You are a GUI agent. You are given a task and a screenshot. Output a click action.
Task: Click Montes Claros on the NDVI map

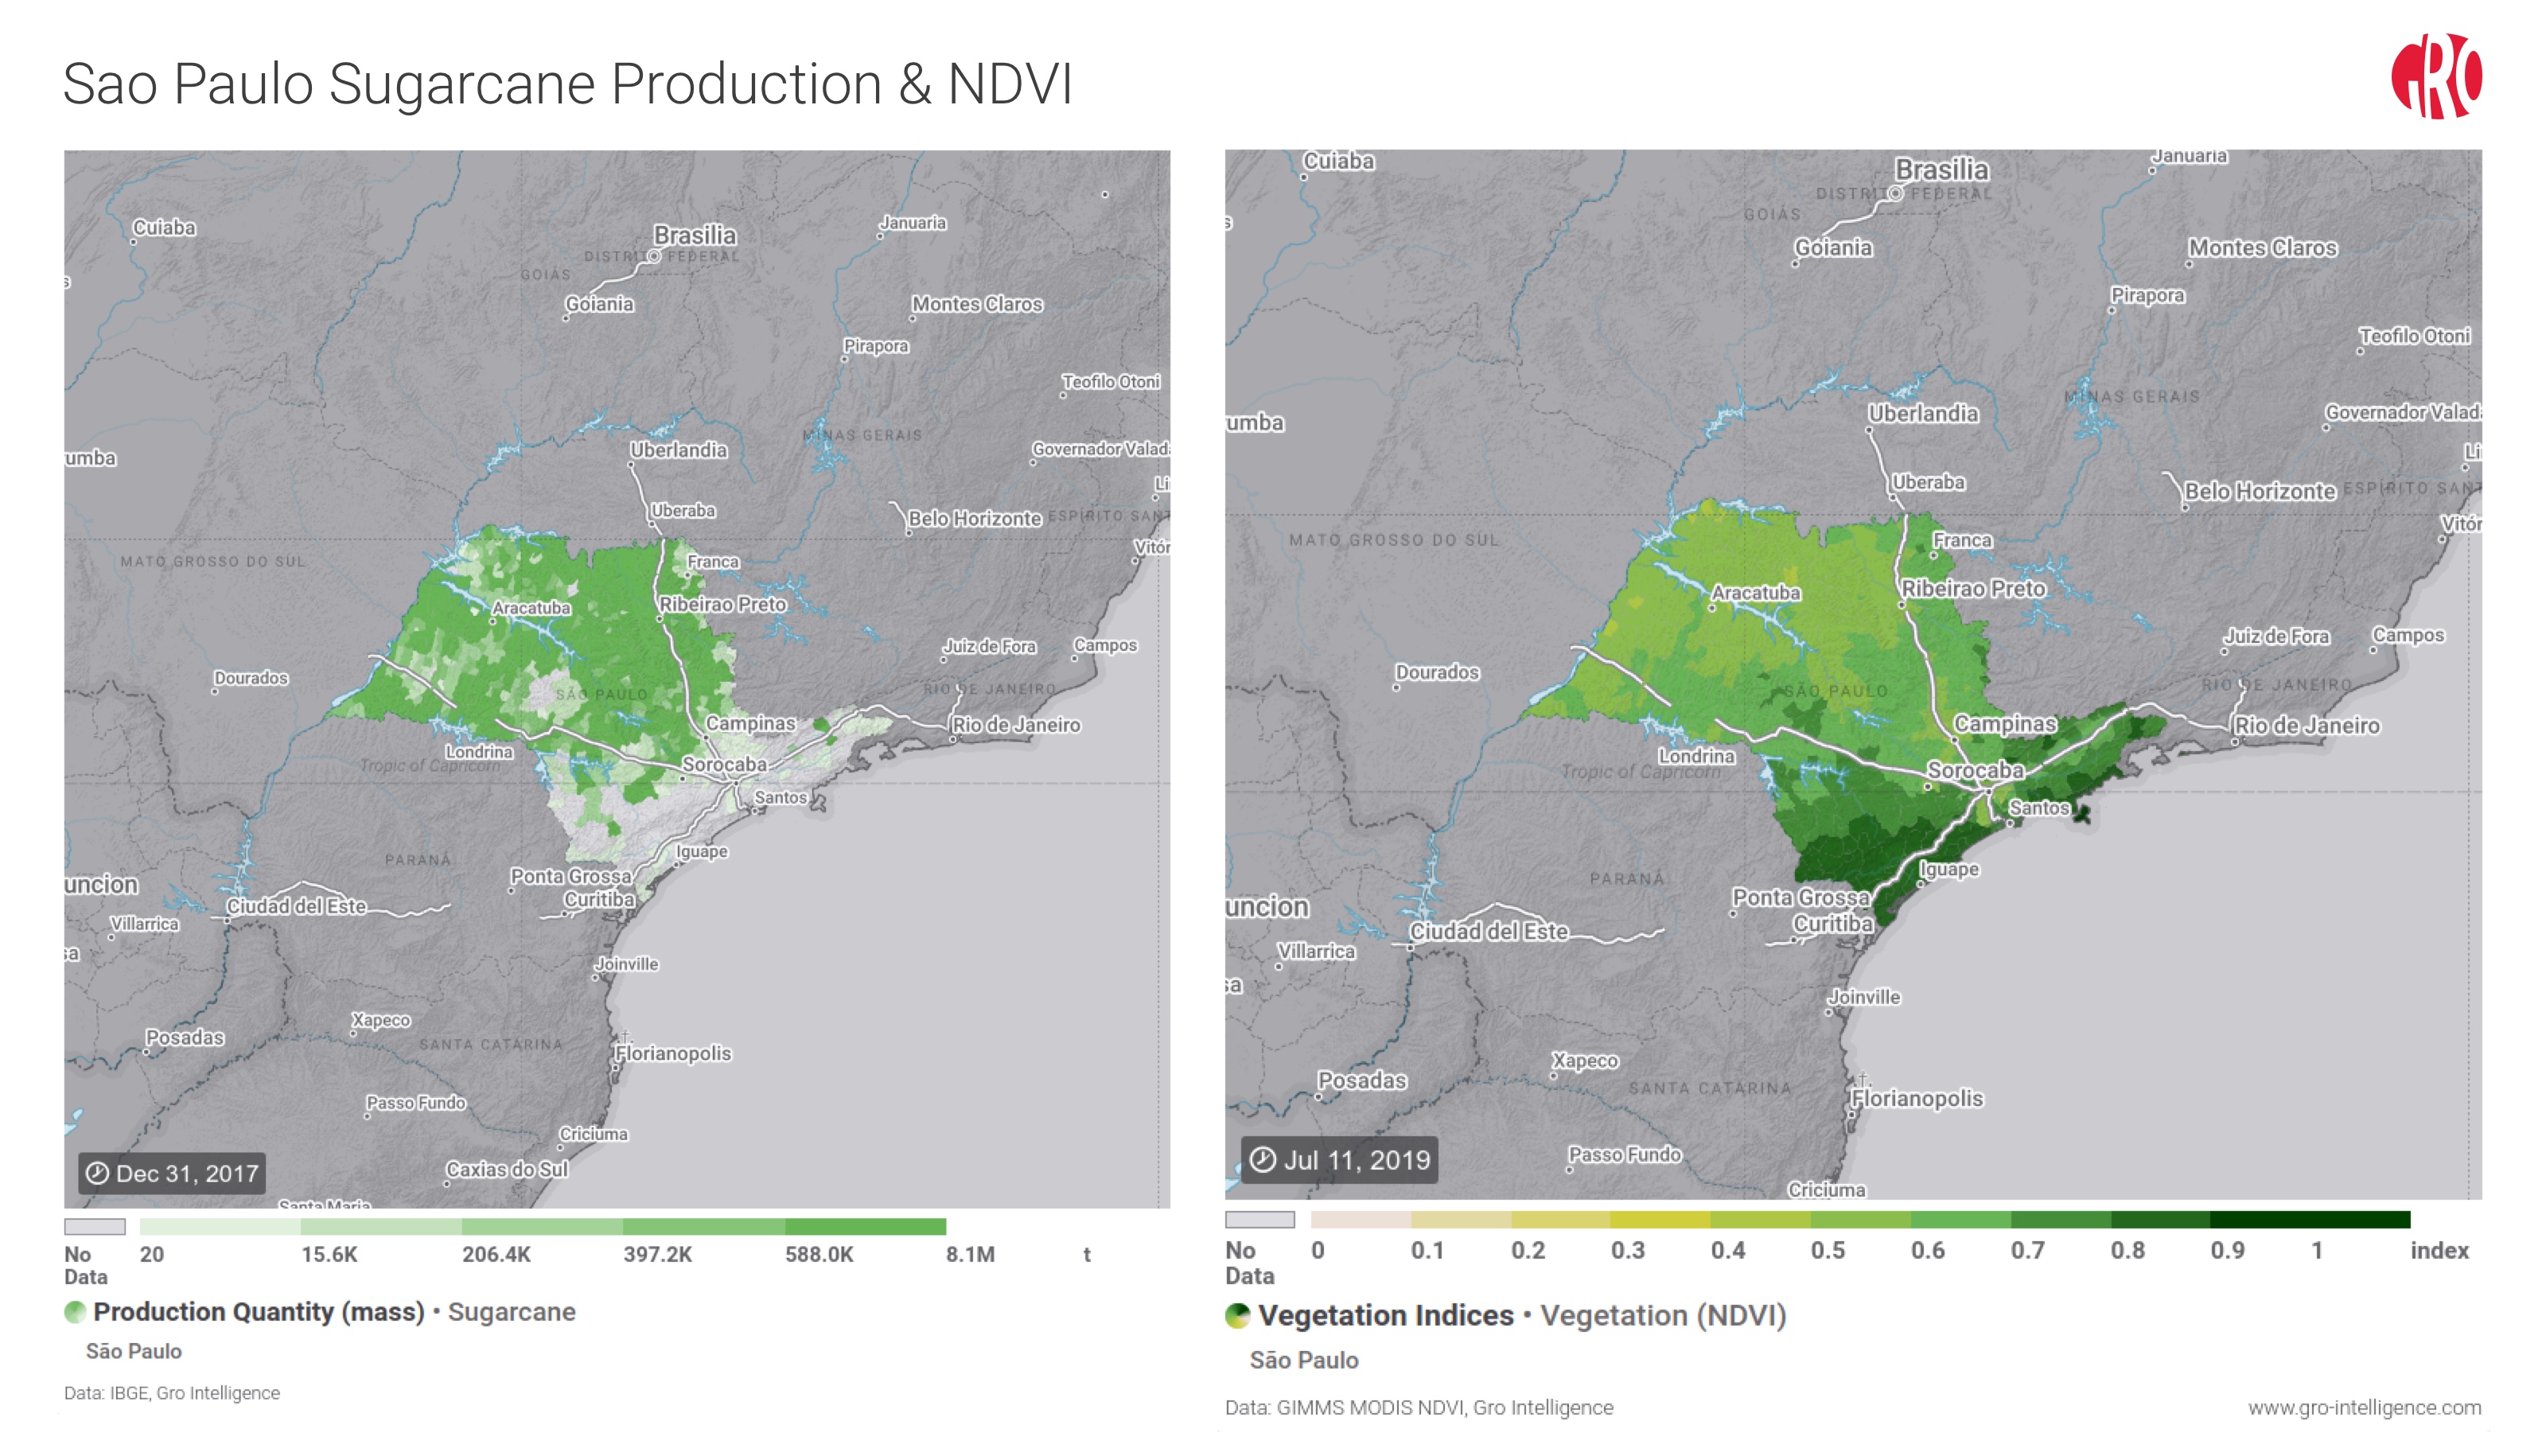tap(2263, 248)
